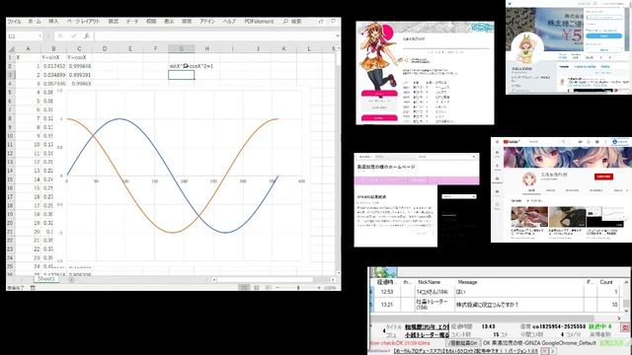Click the Insert Function fx icon
The image size is (632, 355).
[86, 36]
